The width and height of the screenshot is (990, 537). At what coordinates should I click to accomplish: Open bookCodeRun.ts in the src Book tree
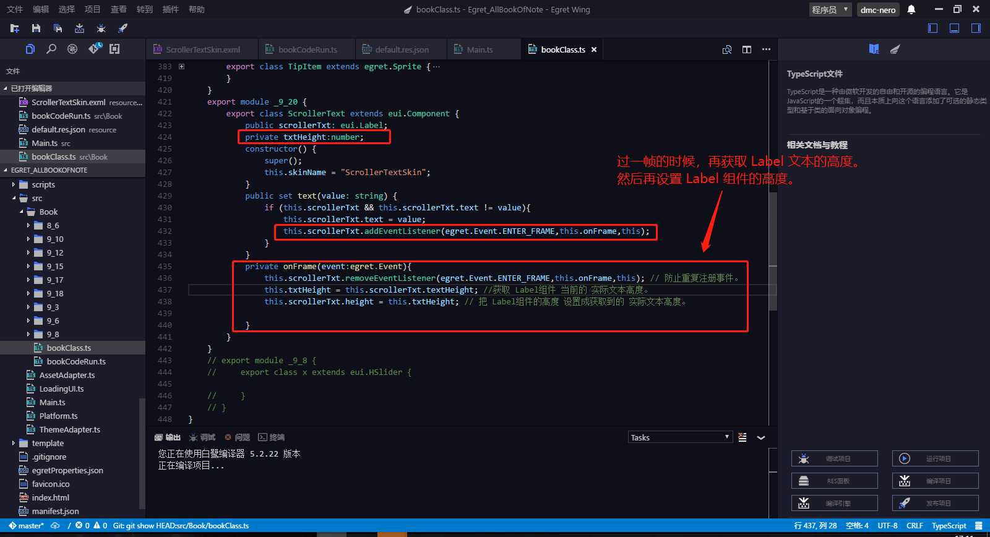click(x=76, y=361)
